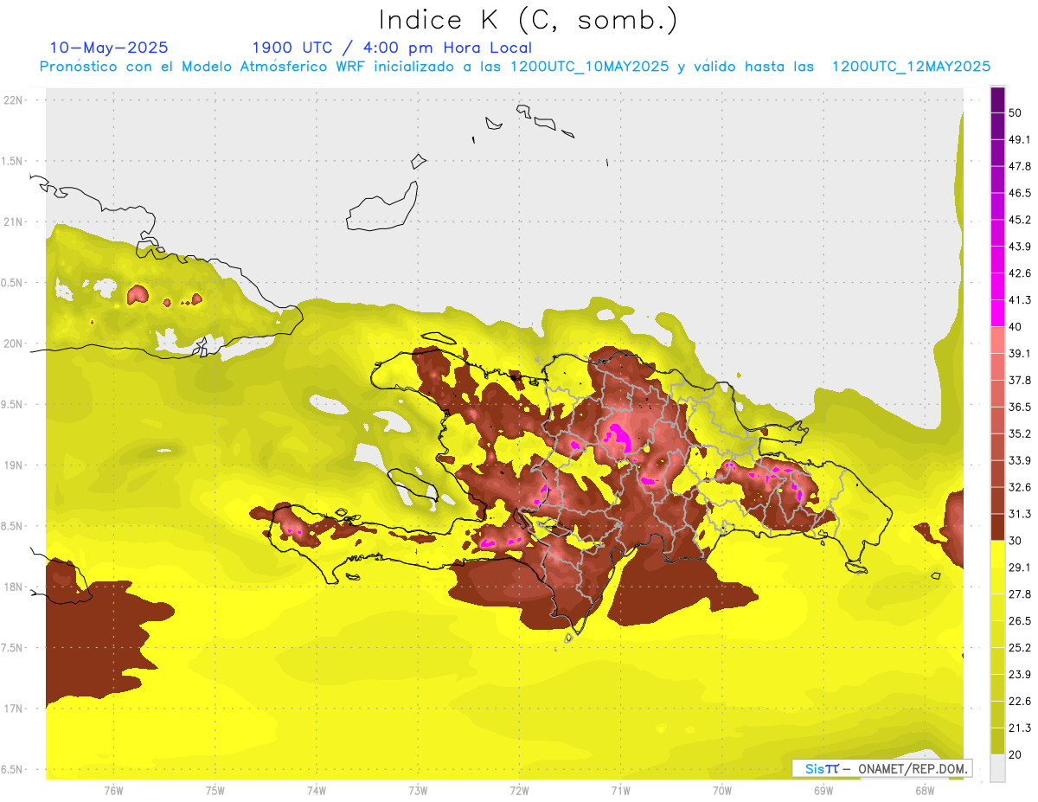The width and height of the screenshot is (1038, 802).
Task: Click the "45.2" color scale value
Action: (1020, 220)
